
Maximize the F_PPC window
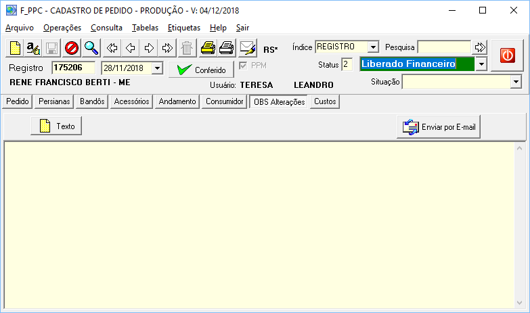pyautogui.click(x=483, y=10)
